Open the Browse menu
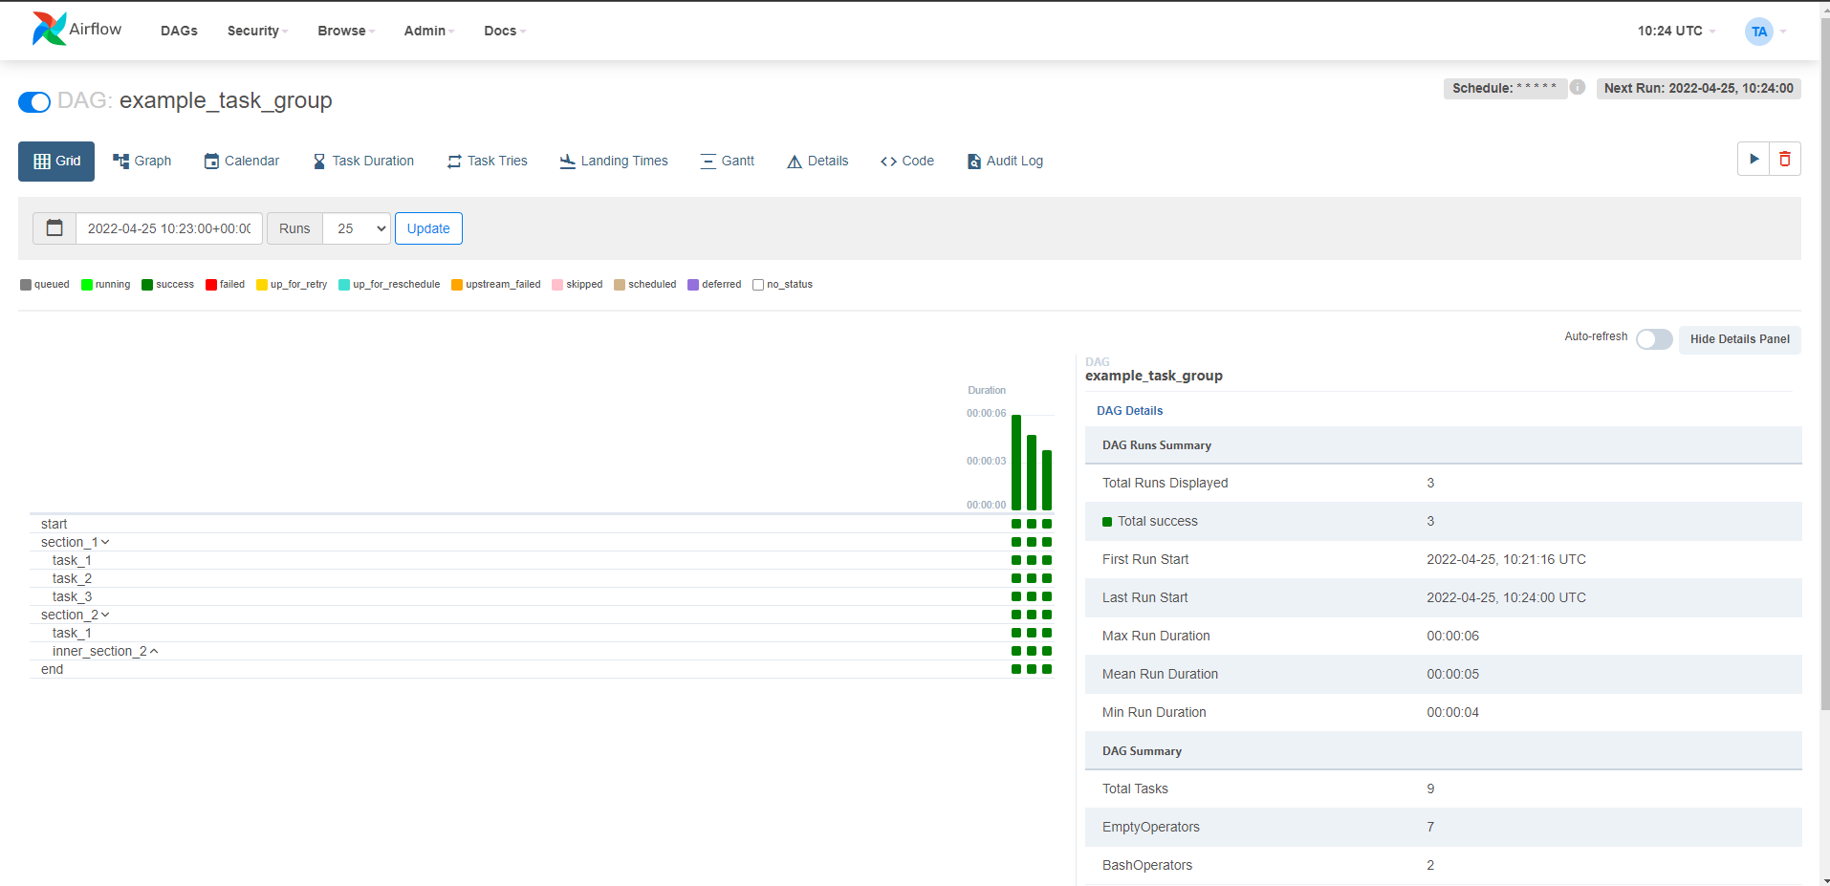Screen dimensions: 1830x886 [345, 31]
